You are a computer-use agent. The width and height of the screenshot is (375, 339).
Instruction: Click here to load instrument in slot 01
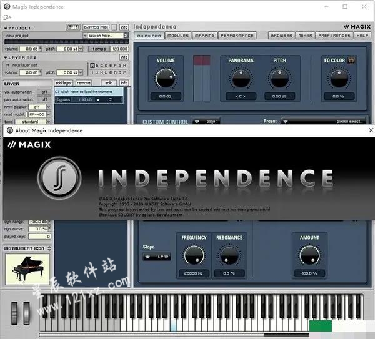coord(89,92)
